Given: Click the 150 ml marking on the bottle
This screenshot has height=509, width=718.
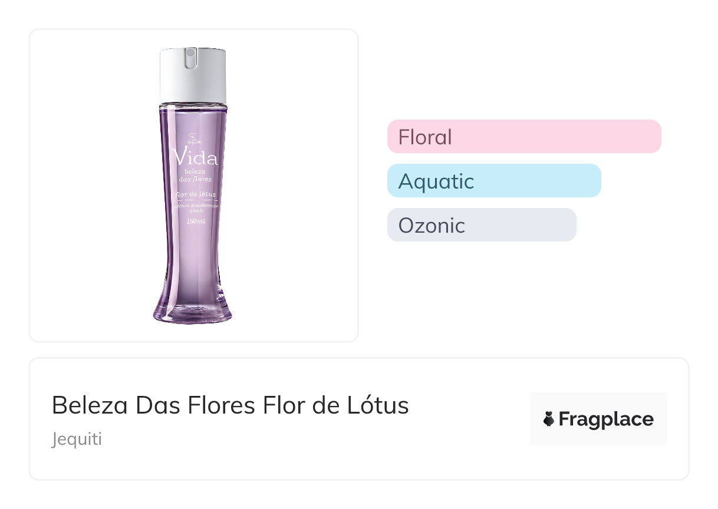Looking at the screenshot, I should pos(195,222).
